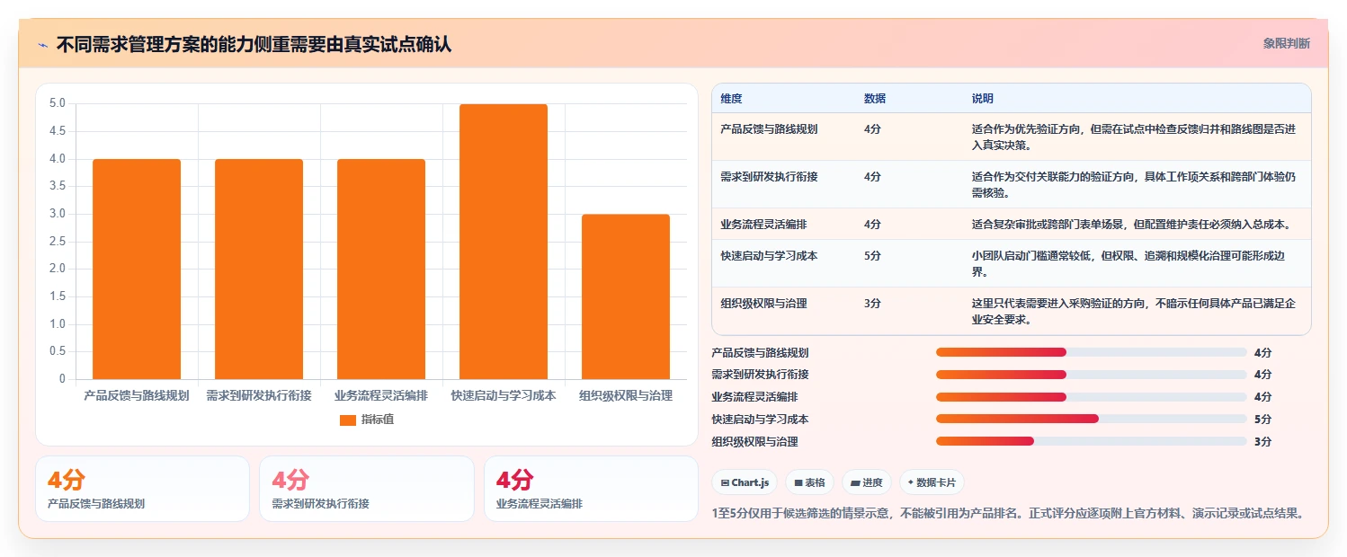
Task: Click the 组织级权限与治理 progress bar
Action: pos(1091,441)
